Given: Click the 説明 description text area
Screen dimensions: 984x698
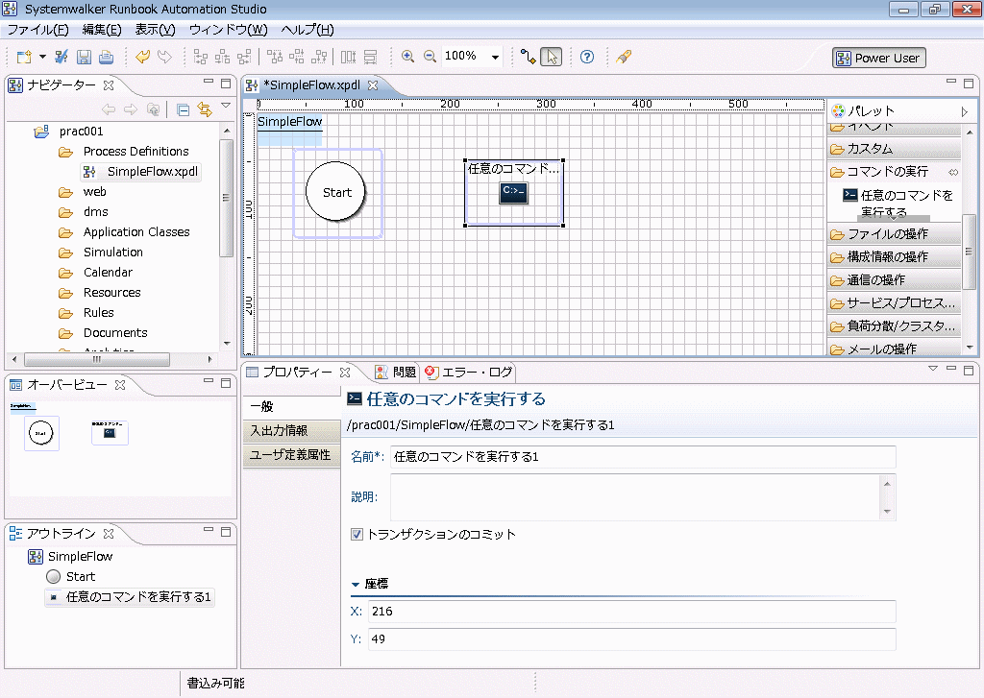Looking at the screenshot, I should coord(635,497).
